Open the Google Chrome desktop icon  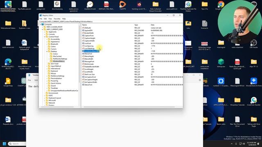(x=221, y=6)
